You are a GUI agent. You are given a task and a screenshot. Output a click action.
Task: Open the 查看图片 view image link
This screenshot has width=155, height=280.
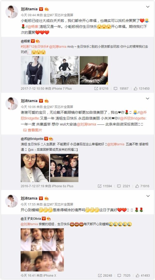[x=33, y=130]
